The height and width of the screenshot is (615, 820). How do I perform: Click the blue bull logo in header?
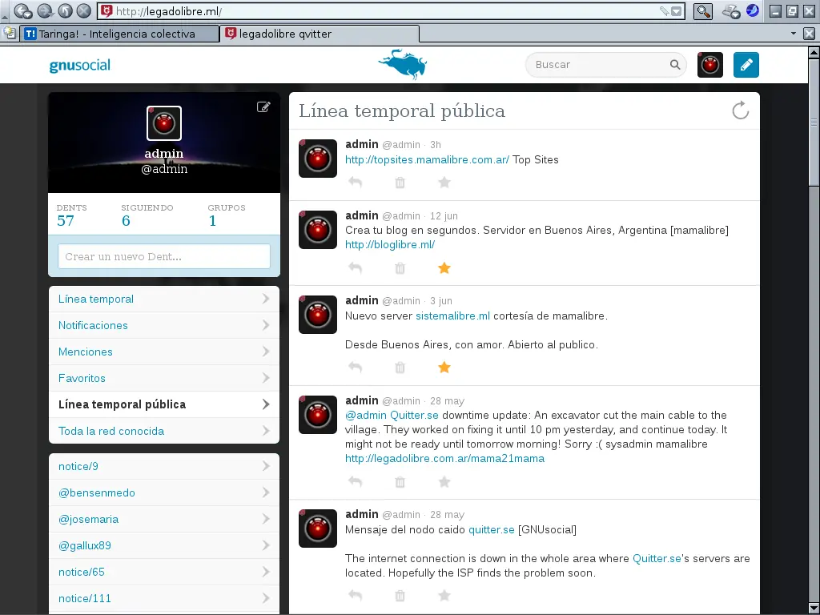(403, 64)
